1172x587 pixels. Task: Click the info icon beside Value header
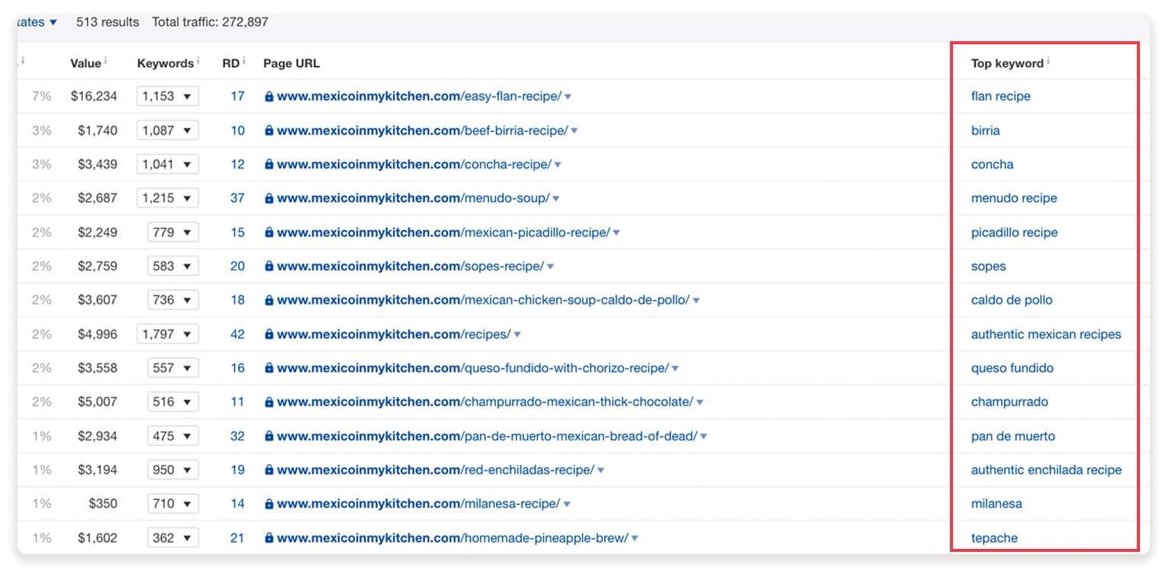pos(105,60)
